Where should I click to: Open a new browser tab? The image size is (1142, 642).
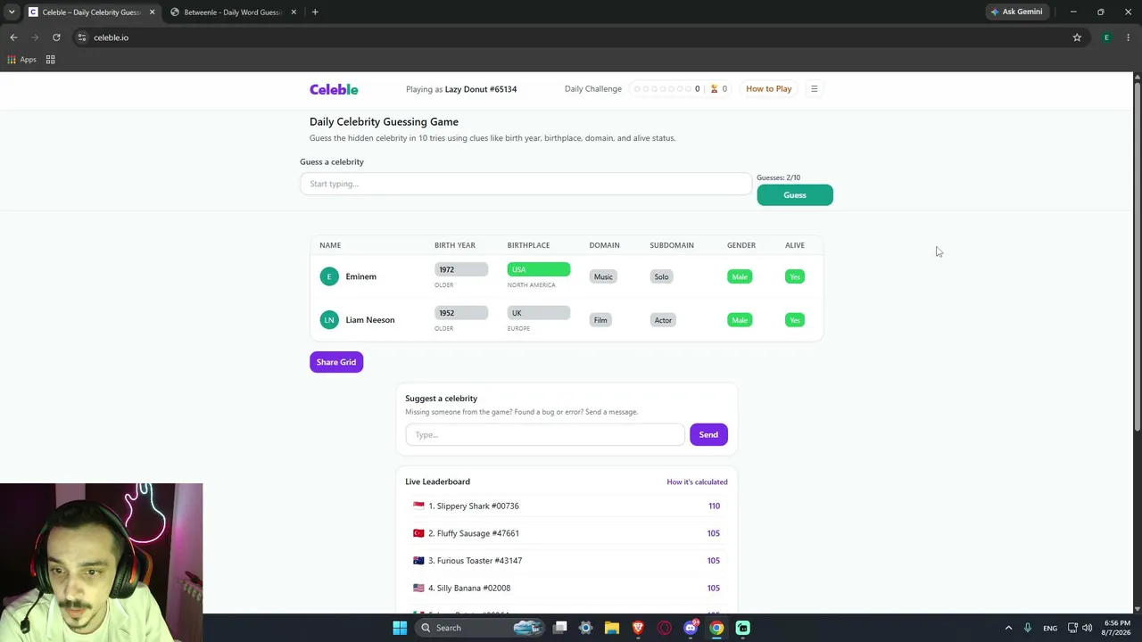pyautogui.click(x=315, y=12)
